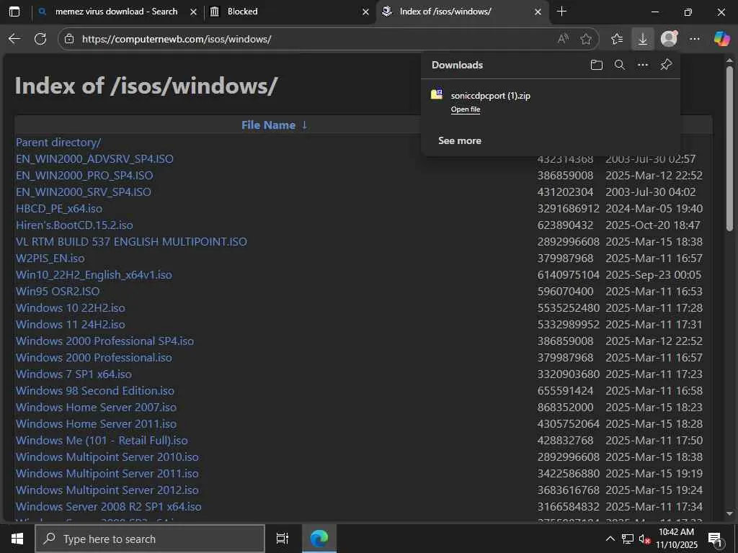738x553 pixels.
Task: Go to Parent directory link
Action: coord(58,142)
